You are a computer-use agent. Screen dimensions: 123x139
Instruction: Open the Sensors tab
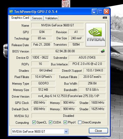[37, 18]
